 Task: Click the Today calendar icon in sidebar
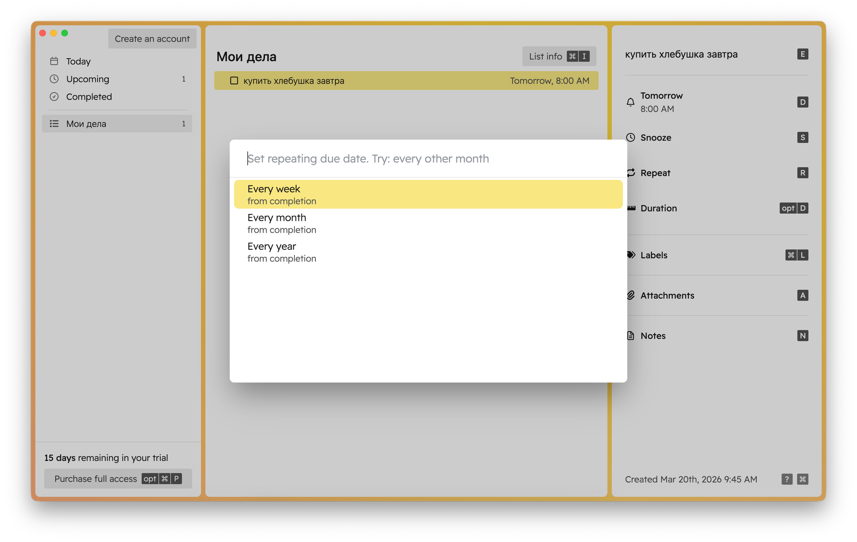[54, 61]
